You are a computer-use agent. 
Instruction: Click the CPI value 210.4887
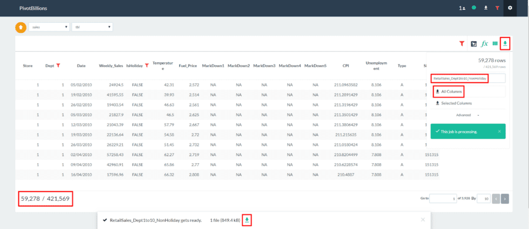(346, 175)
